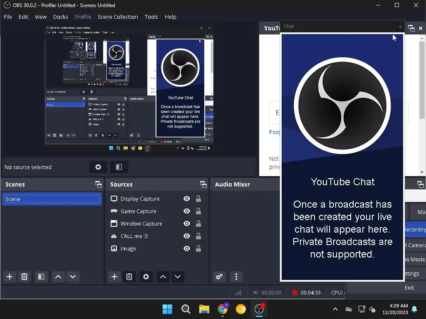Open the Docks menu
This screenshot has height=319, width=426.
pos(61,17)
